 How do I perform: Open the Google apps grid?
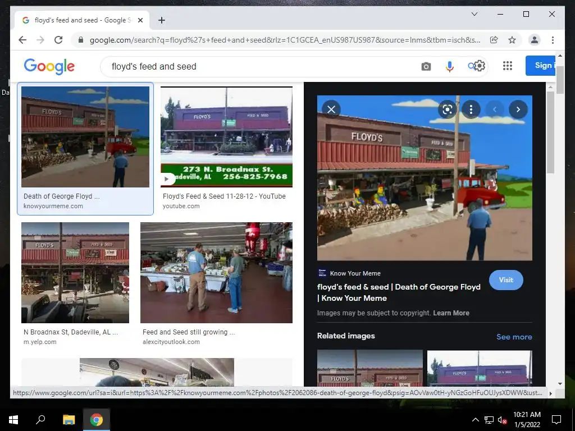pos(507,66)
